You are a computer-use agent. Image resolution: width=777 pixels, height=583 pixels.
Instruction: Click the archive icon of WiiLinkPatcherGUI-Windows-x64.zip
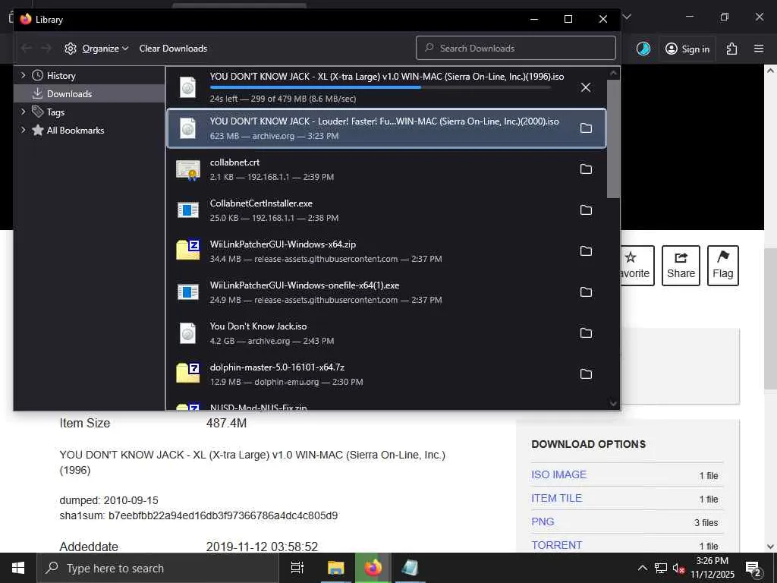pos(188,251)
